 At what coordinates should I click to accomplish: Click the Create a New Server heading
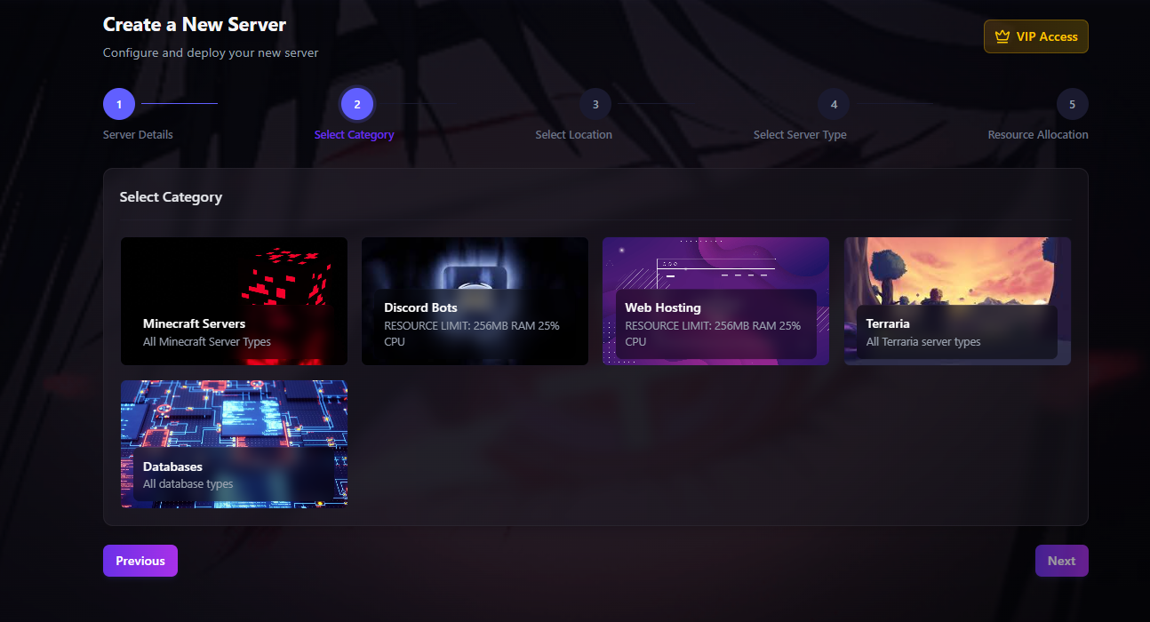(195, 24)
